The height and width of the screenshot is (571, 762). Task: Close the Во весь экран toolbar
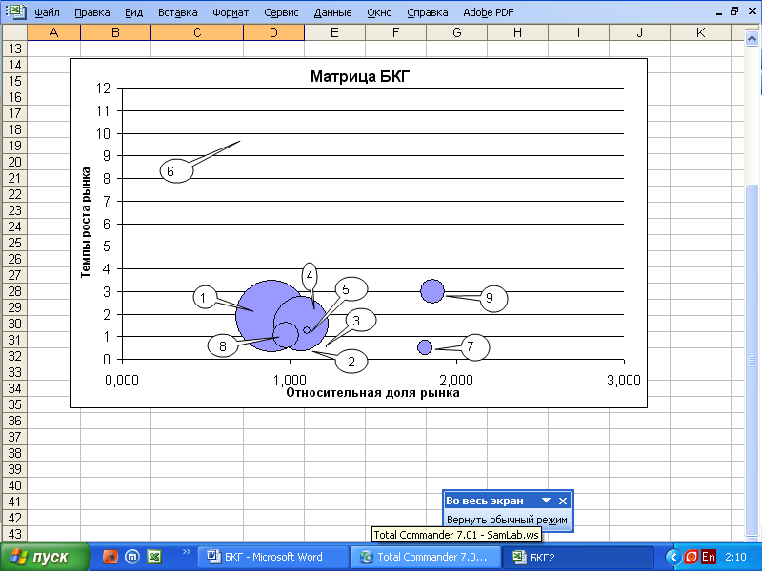[563, 501]
